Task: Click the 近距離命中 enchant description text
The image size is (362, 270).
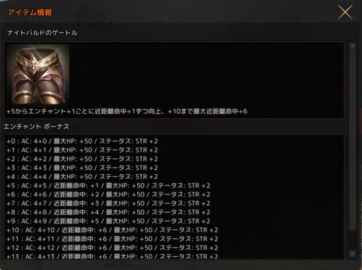Action: coord(127,111)
